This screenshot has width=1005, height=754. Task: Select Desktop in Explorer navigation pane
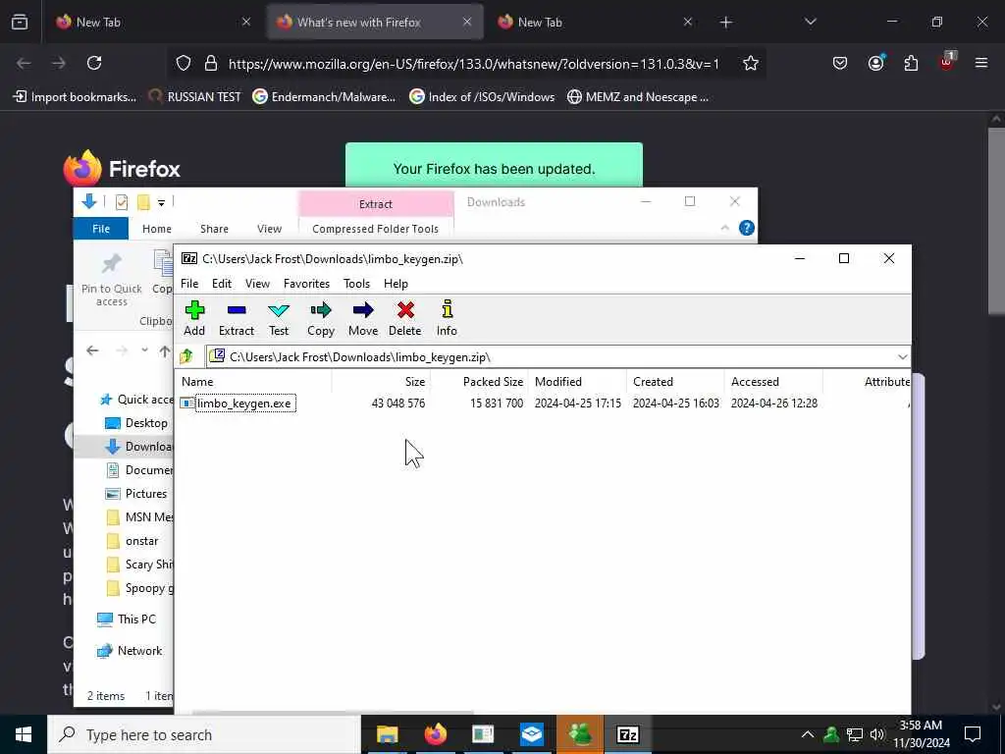[x=136, y=423]
